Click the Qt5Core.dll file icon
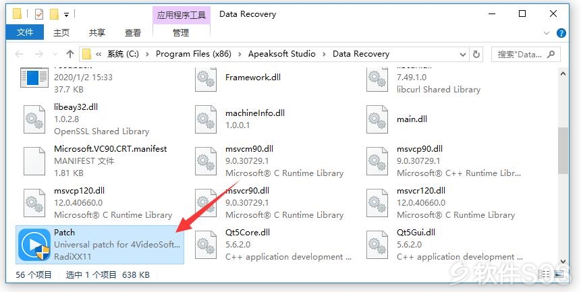 click(x=206, y=245)
